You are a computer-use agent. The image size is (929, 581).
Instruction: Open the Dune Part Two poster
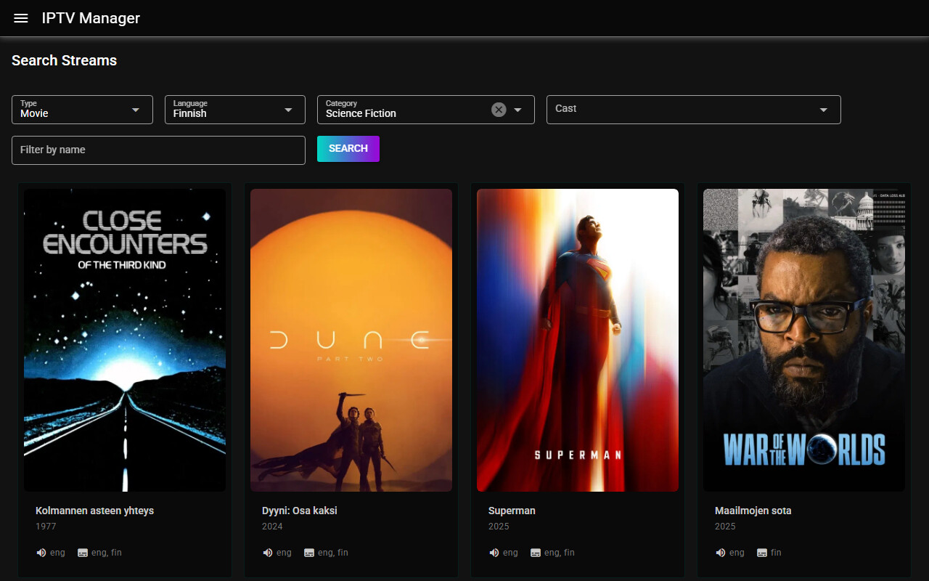click(x=351, y=341)
